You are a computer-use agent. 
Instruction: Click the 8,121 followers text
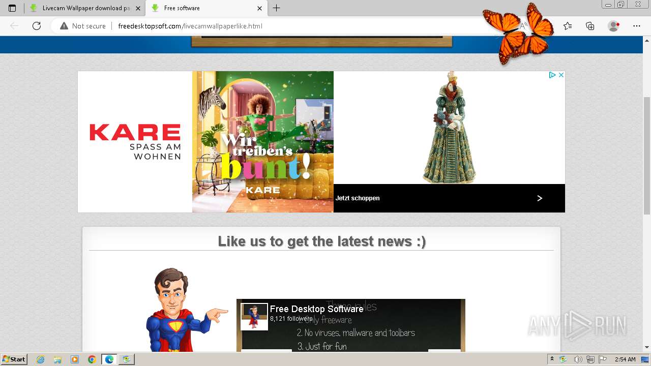pyautogui.click(x=291, y=319)
